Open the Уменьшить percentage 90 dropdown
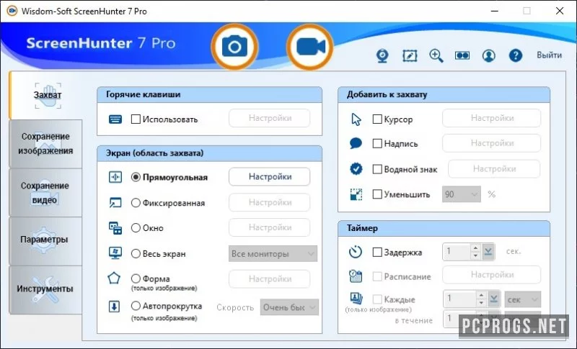 click(462, 194)
